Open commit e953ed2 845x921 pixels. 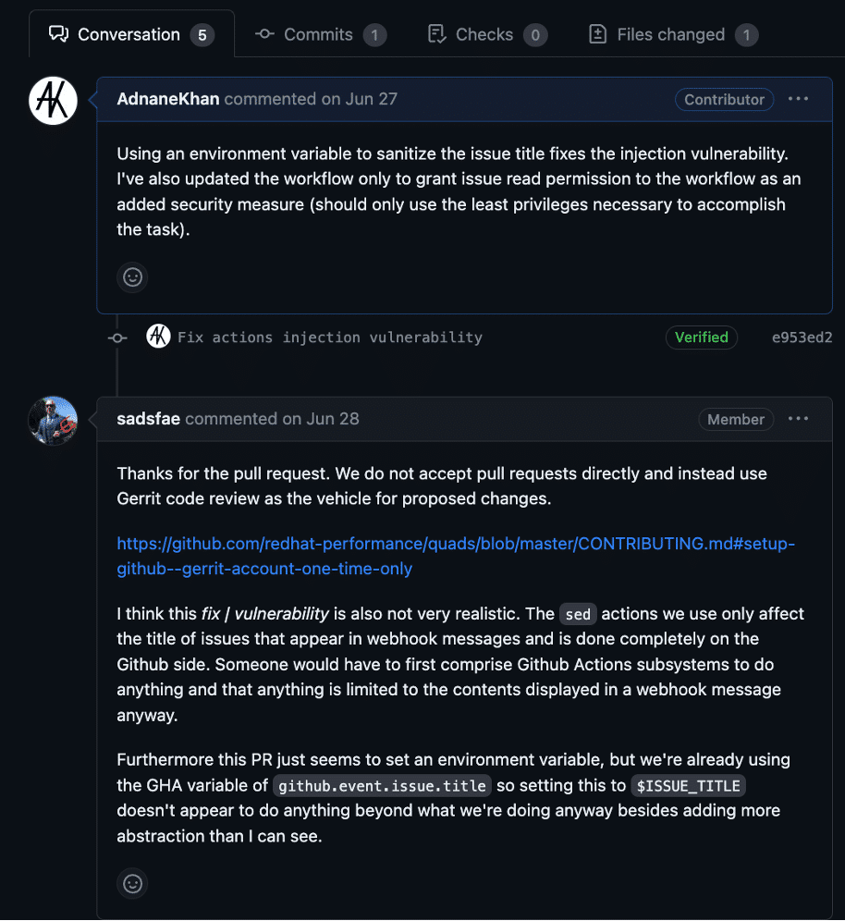click(x=802, y=337)
